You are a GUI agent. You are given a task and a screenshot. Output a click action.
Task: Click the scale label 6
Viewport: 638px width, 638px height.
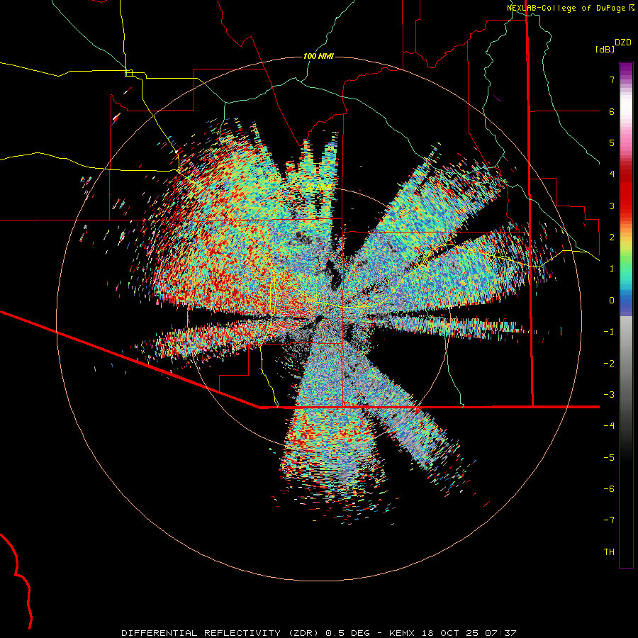612,111
